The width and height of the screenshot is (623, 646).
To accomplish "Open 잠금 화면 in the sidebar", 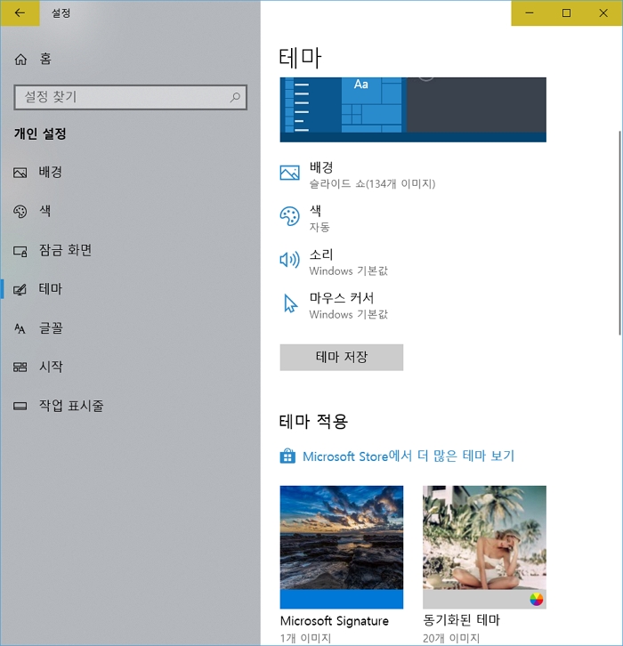I will [65, 250].
